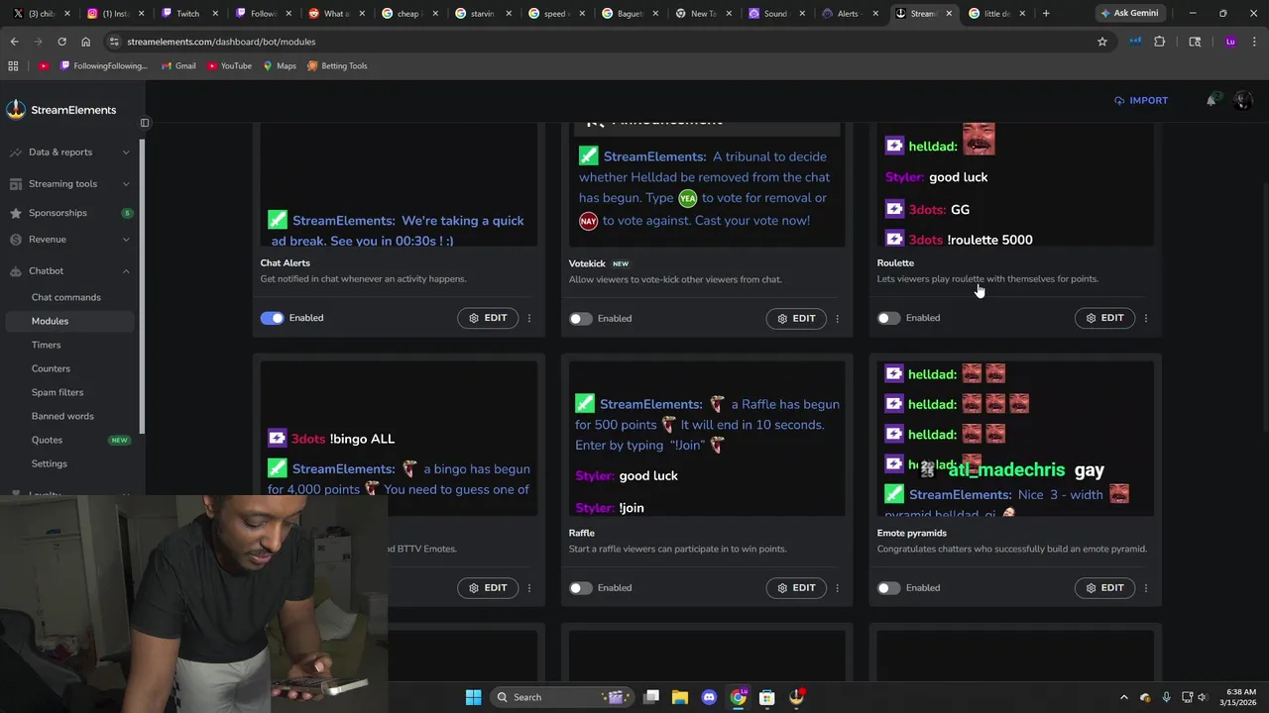This screenshot has height=713, width=1269.
Task: Open Timers in the sidebar
Action: coord(46,345)
